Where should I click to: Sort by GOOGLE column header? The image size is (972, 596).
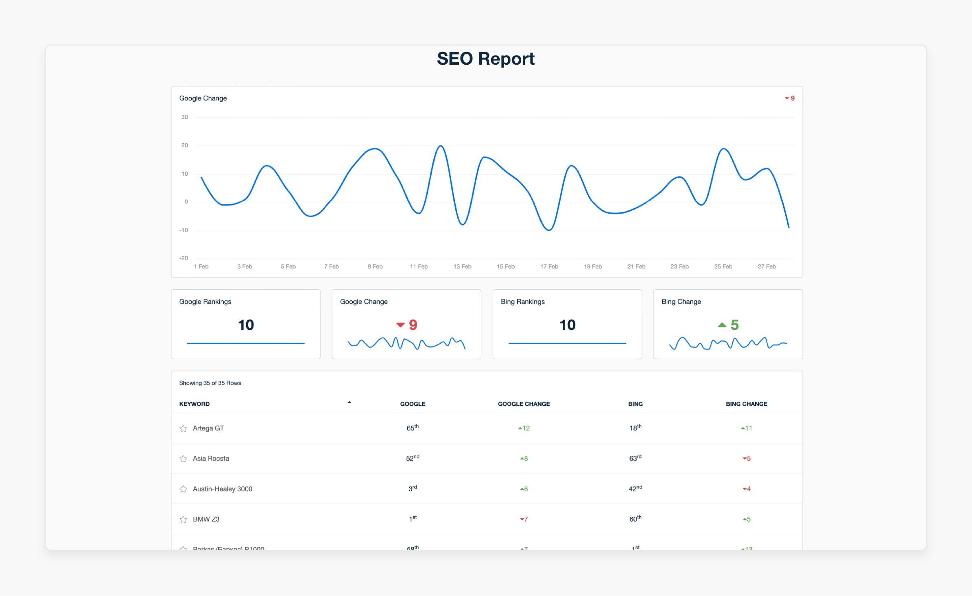coord(413,404)
